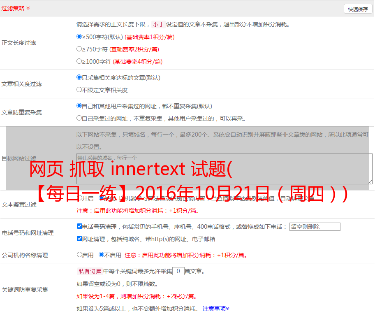This screenshot has width=375, height=316.
Task: Click the article count field showing 0
Action: pyautogui.click(x=178, y=271)
